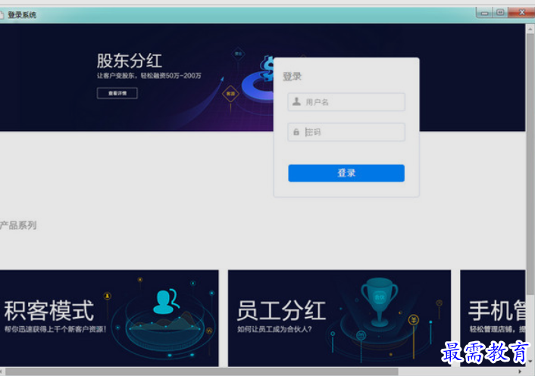Click the padlock icon in password field

[296, 132]
